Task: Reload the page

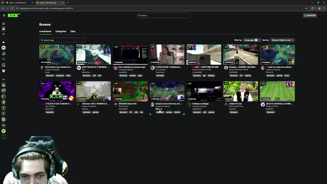Action: [x=12, y=8]
